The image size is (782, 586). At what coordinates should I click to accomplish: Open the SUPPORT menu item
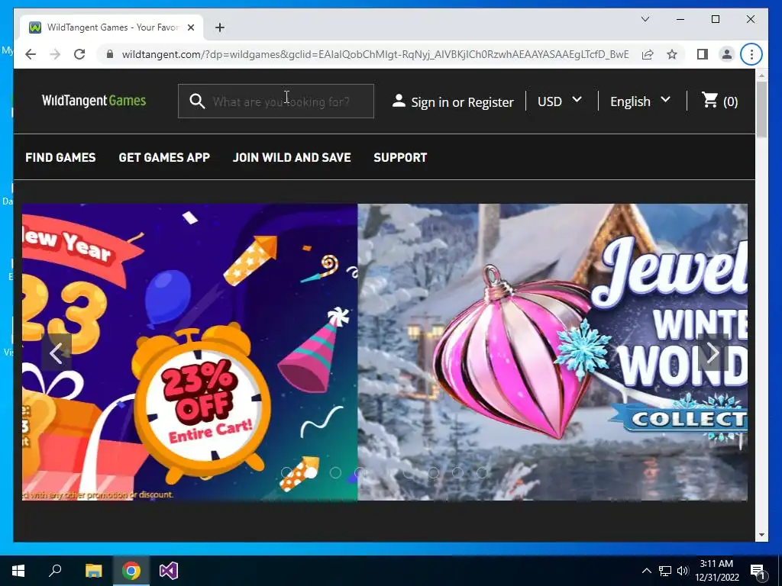[x=400, y=157]
